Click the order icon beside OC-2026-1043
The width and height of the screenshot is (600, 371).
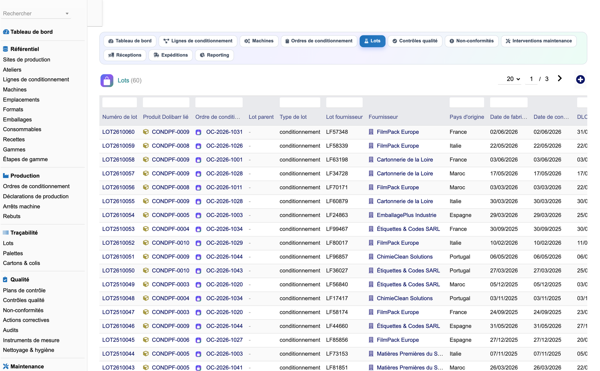point(199,271)
